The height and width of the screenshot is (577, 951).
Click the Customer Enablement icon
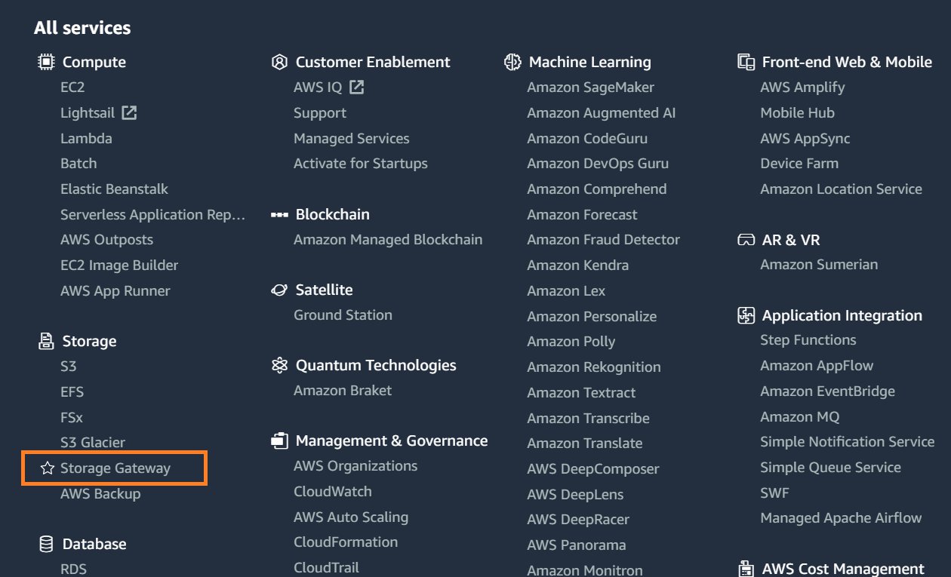click(x=279, y=62)
